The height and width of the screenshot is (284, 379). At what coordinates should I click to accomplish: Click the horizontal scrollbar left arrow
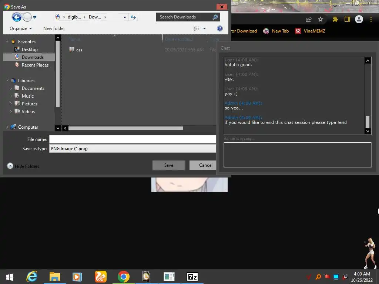(65, 128)
